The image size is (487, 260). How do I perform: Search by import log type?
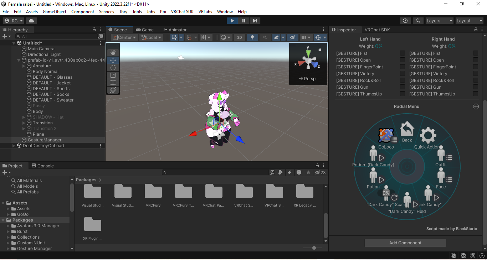[299, 172]
